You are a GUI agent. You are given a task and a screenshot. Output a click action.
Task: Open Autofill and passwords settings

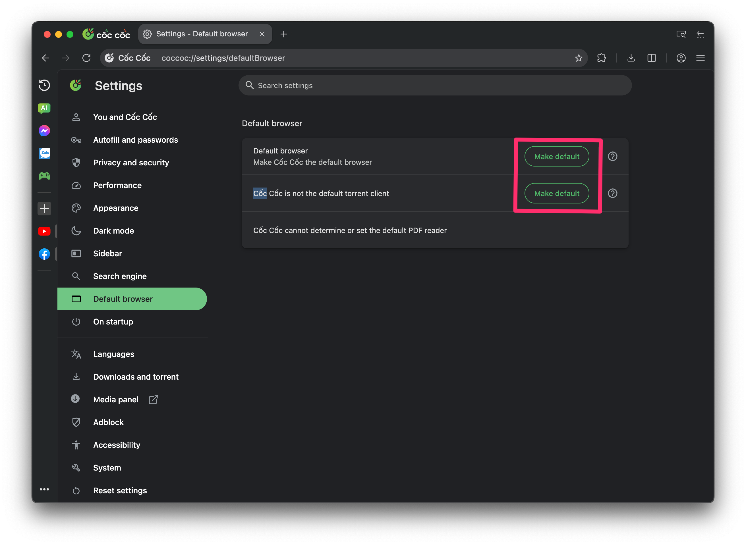tap(132, 140)
